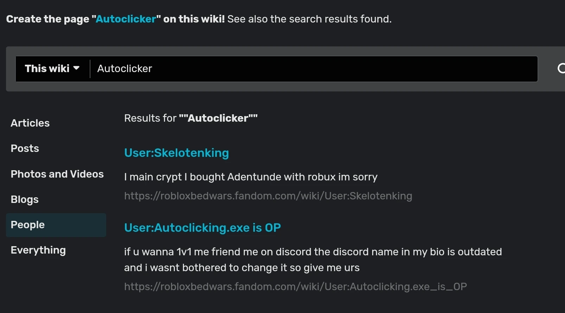Show Everything search results
Image resolution: width=565 pixels, height=313 pixels.
pyautogui.click(x=38, y=250)
